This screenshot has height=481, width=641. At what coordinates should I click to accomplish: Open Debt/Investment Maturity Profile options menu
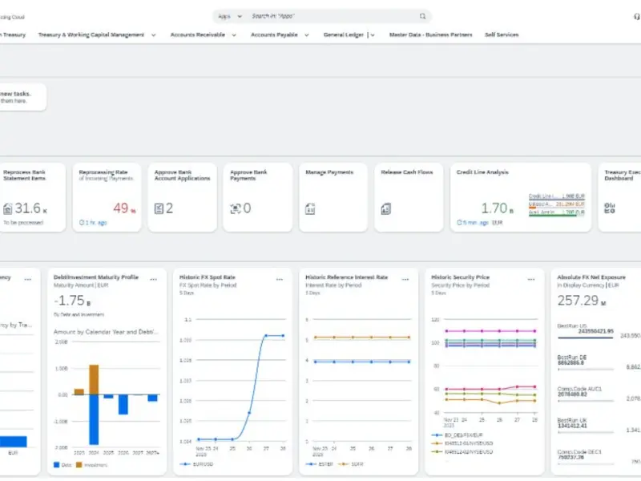(x=154, y=279)
